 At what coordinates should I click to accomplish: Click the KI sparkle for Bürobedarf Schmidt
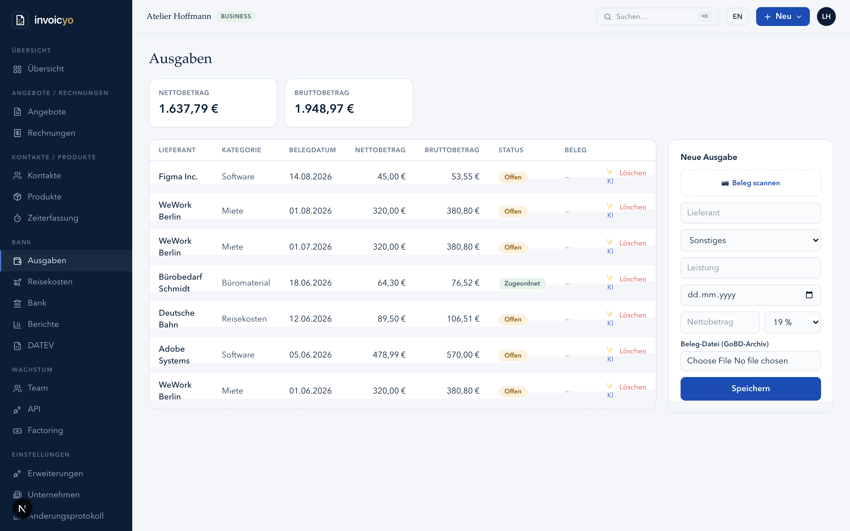[610, 278]
